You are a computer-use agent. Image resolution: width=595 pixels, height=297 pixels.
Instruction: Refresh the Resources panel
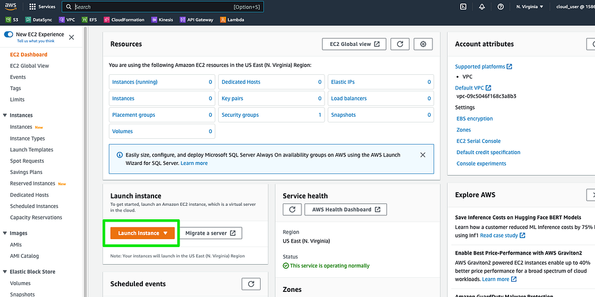coord(400,44)
